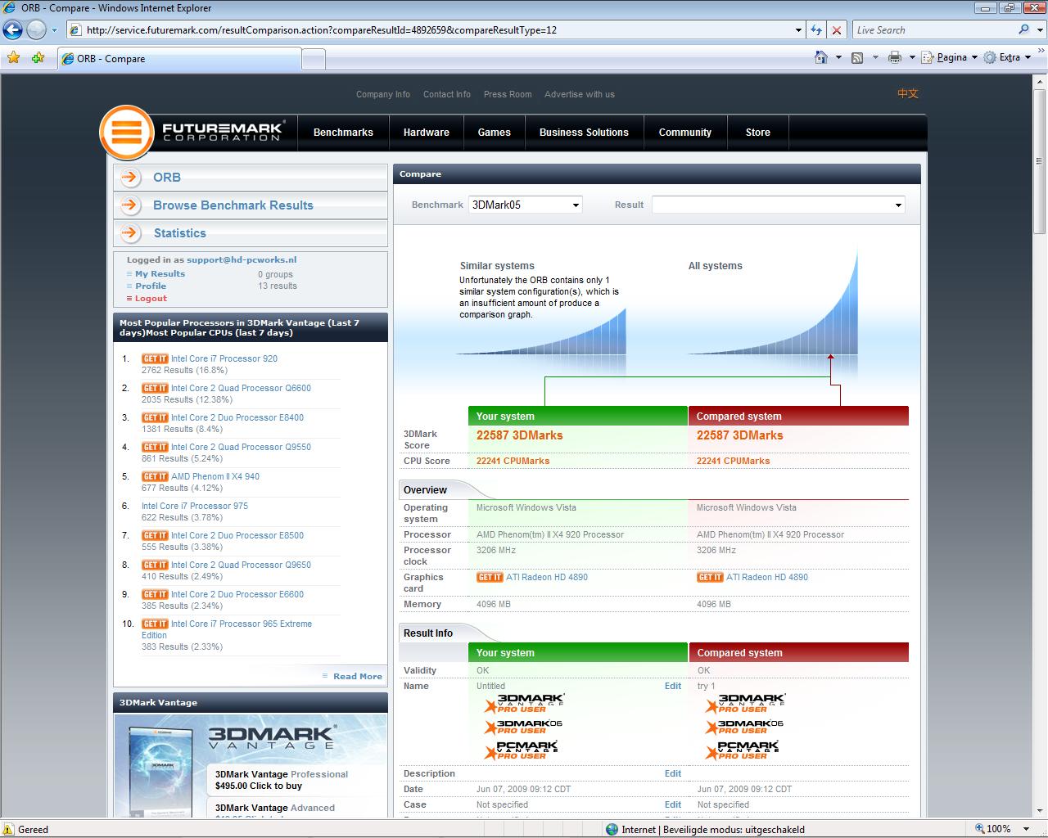The image size is (1048, 838).
Task: Click the IE Forward navigation button
Action: click(36, 30)
